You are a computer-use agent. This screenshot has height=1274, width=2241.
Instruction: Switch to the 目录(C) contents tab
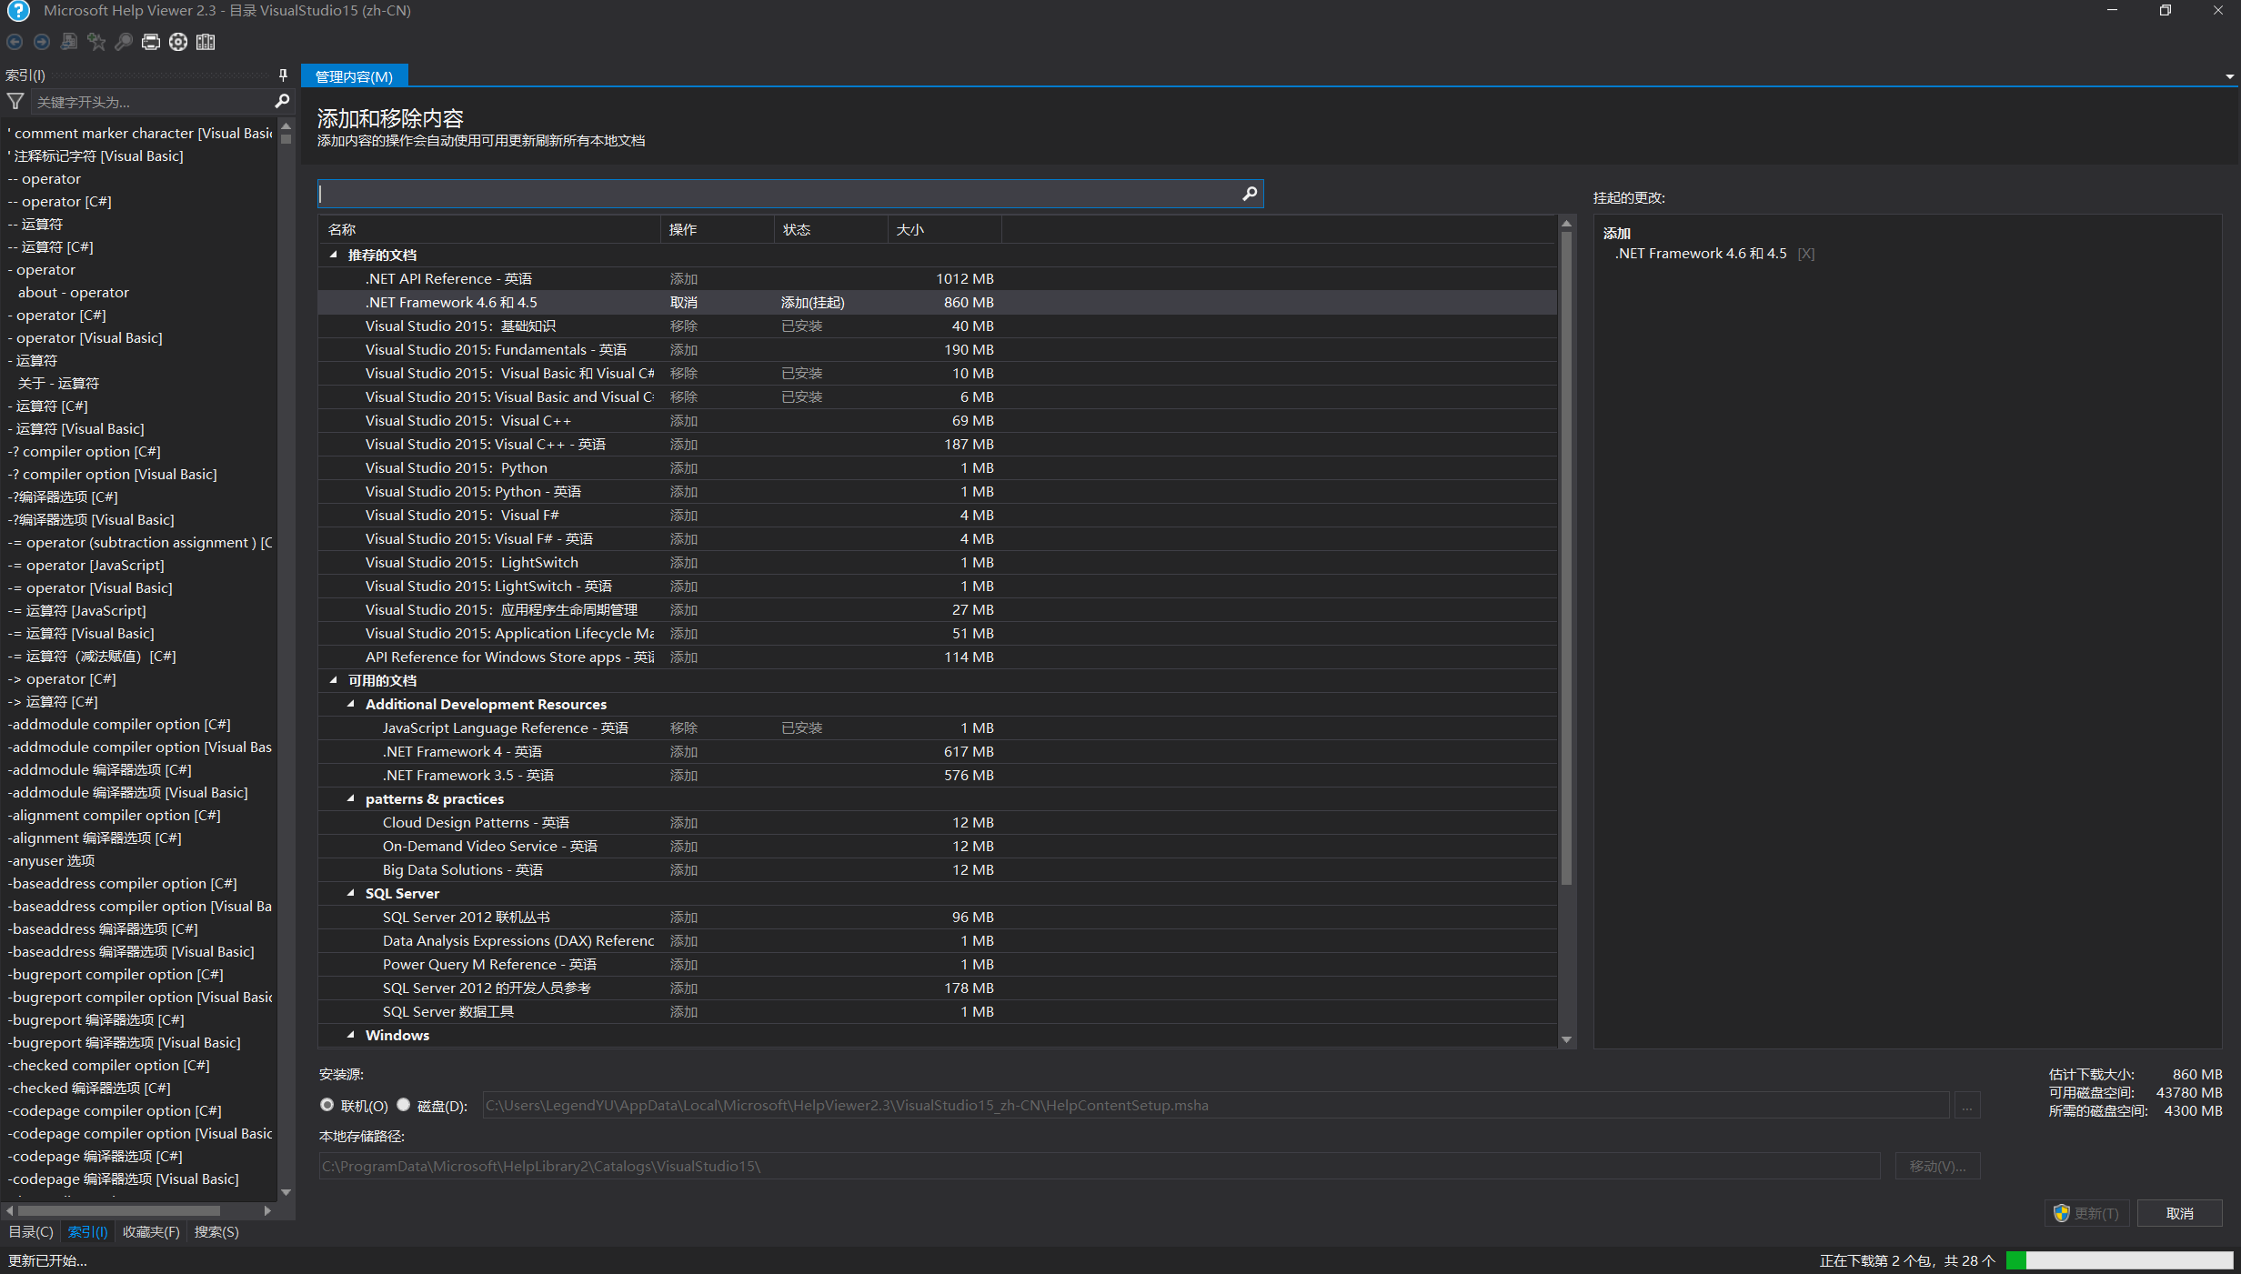tap(31, 1232)
